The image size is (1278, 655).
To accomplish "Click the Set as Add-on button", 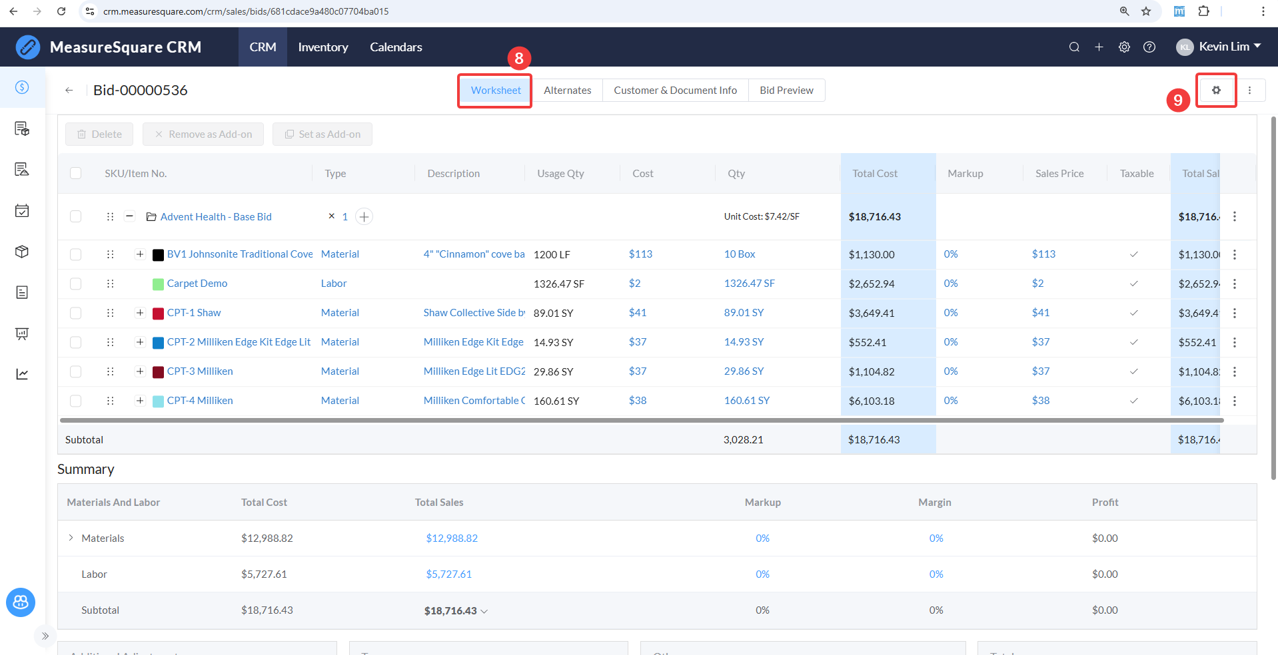I will point(322,134).
